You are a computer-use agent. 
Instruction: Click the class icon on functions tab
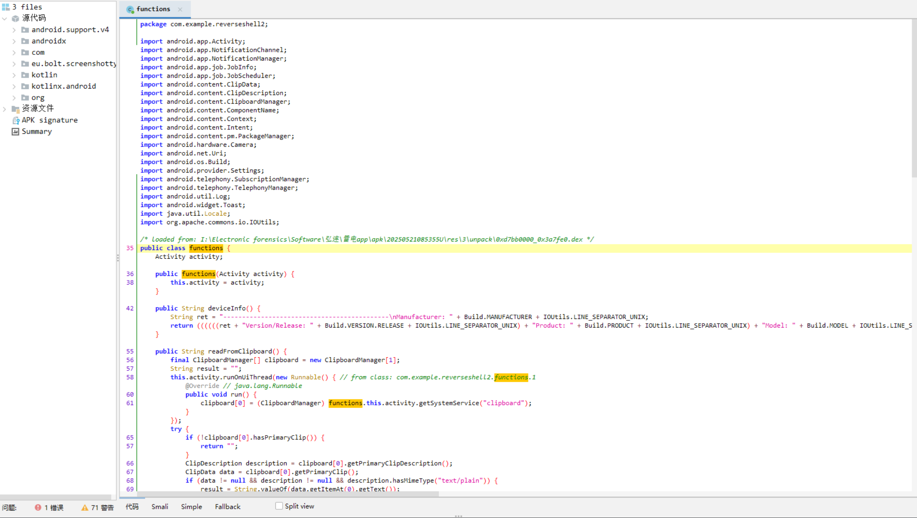tap(130, 9)
